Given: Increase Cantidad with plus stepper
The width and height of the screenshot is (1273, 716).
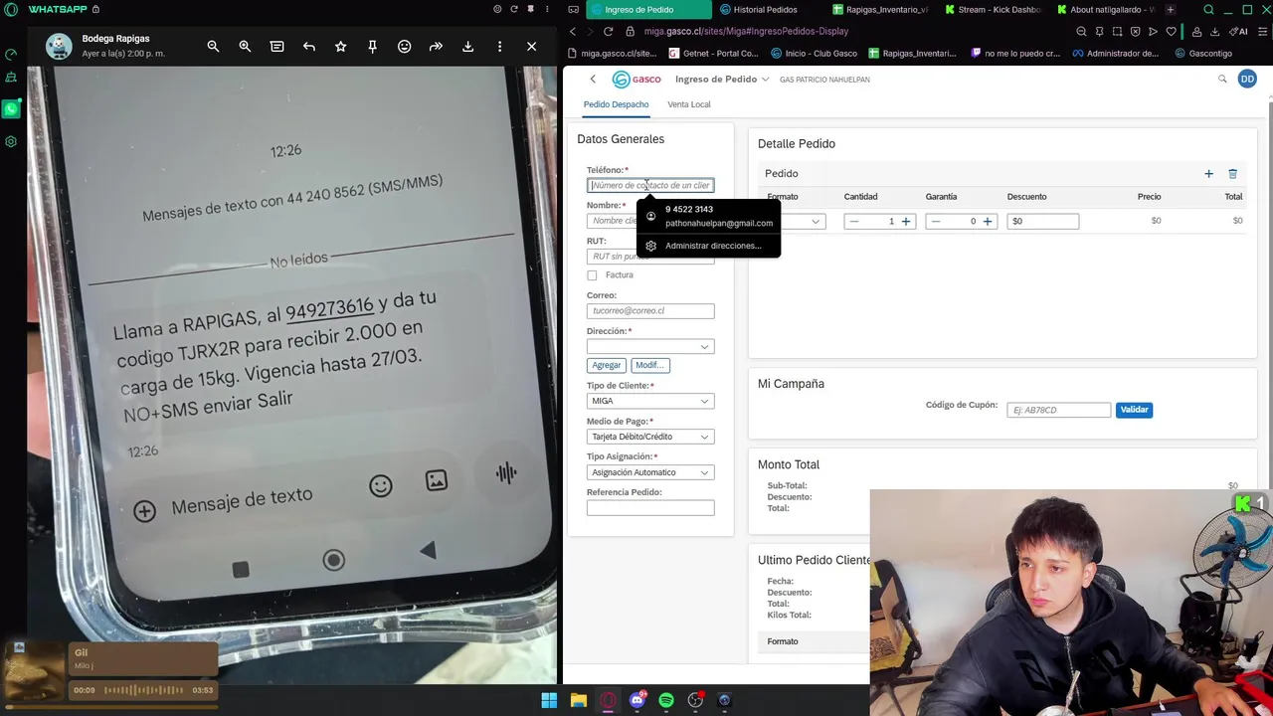Looking at the screenshot, I should (x=905, y=222).
